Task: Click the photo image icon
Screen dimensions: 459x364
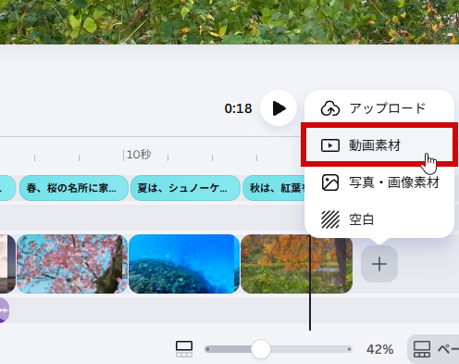Action: pyautogui.click(x=330, y=182)
